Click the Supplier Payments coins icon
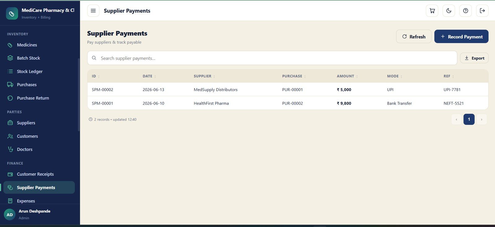The image size is (495, 227). (10, 187)
